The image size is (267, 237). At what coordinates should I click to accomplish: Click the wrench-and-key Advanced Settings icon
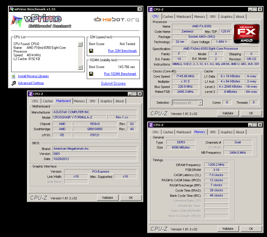tap(13, 83)
